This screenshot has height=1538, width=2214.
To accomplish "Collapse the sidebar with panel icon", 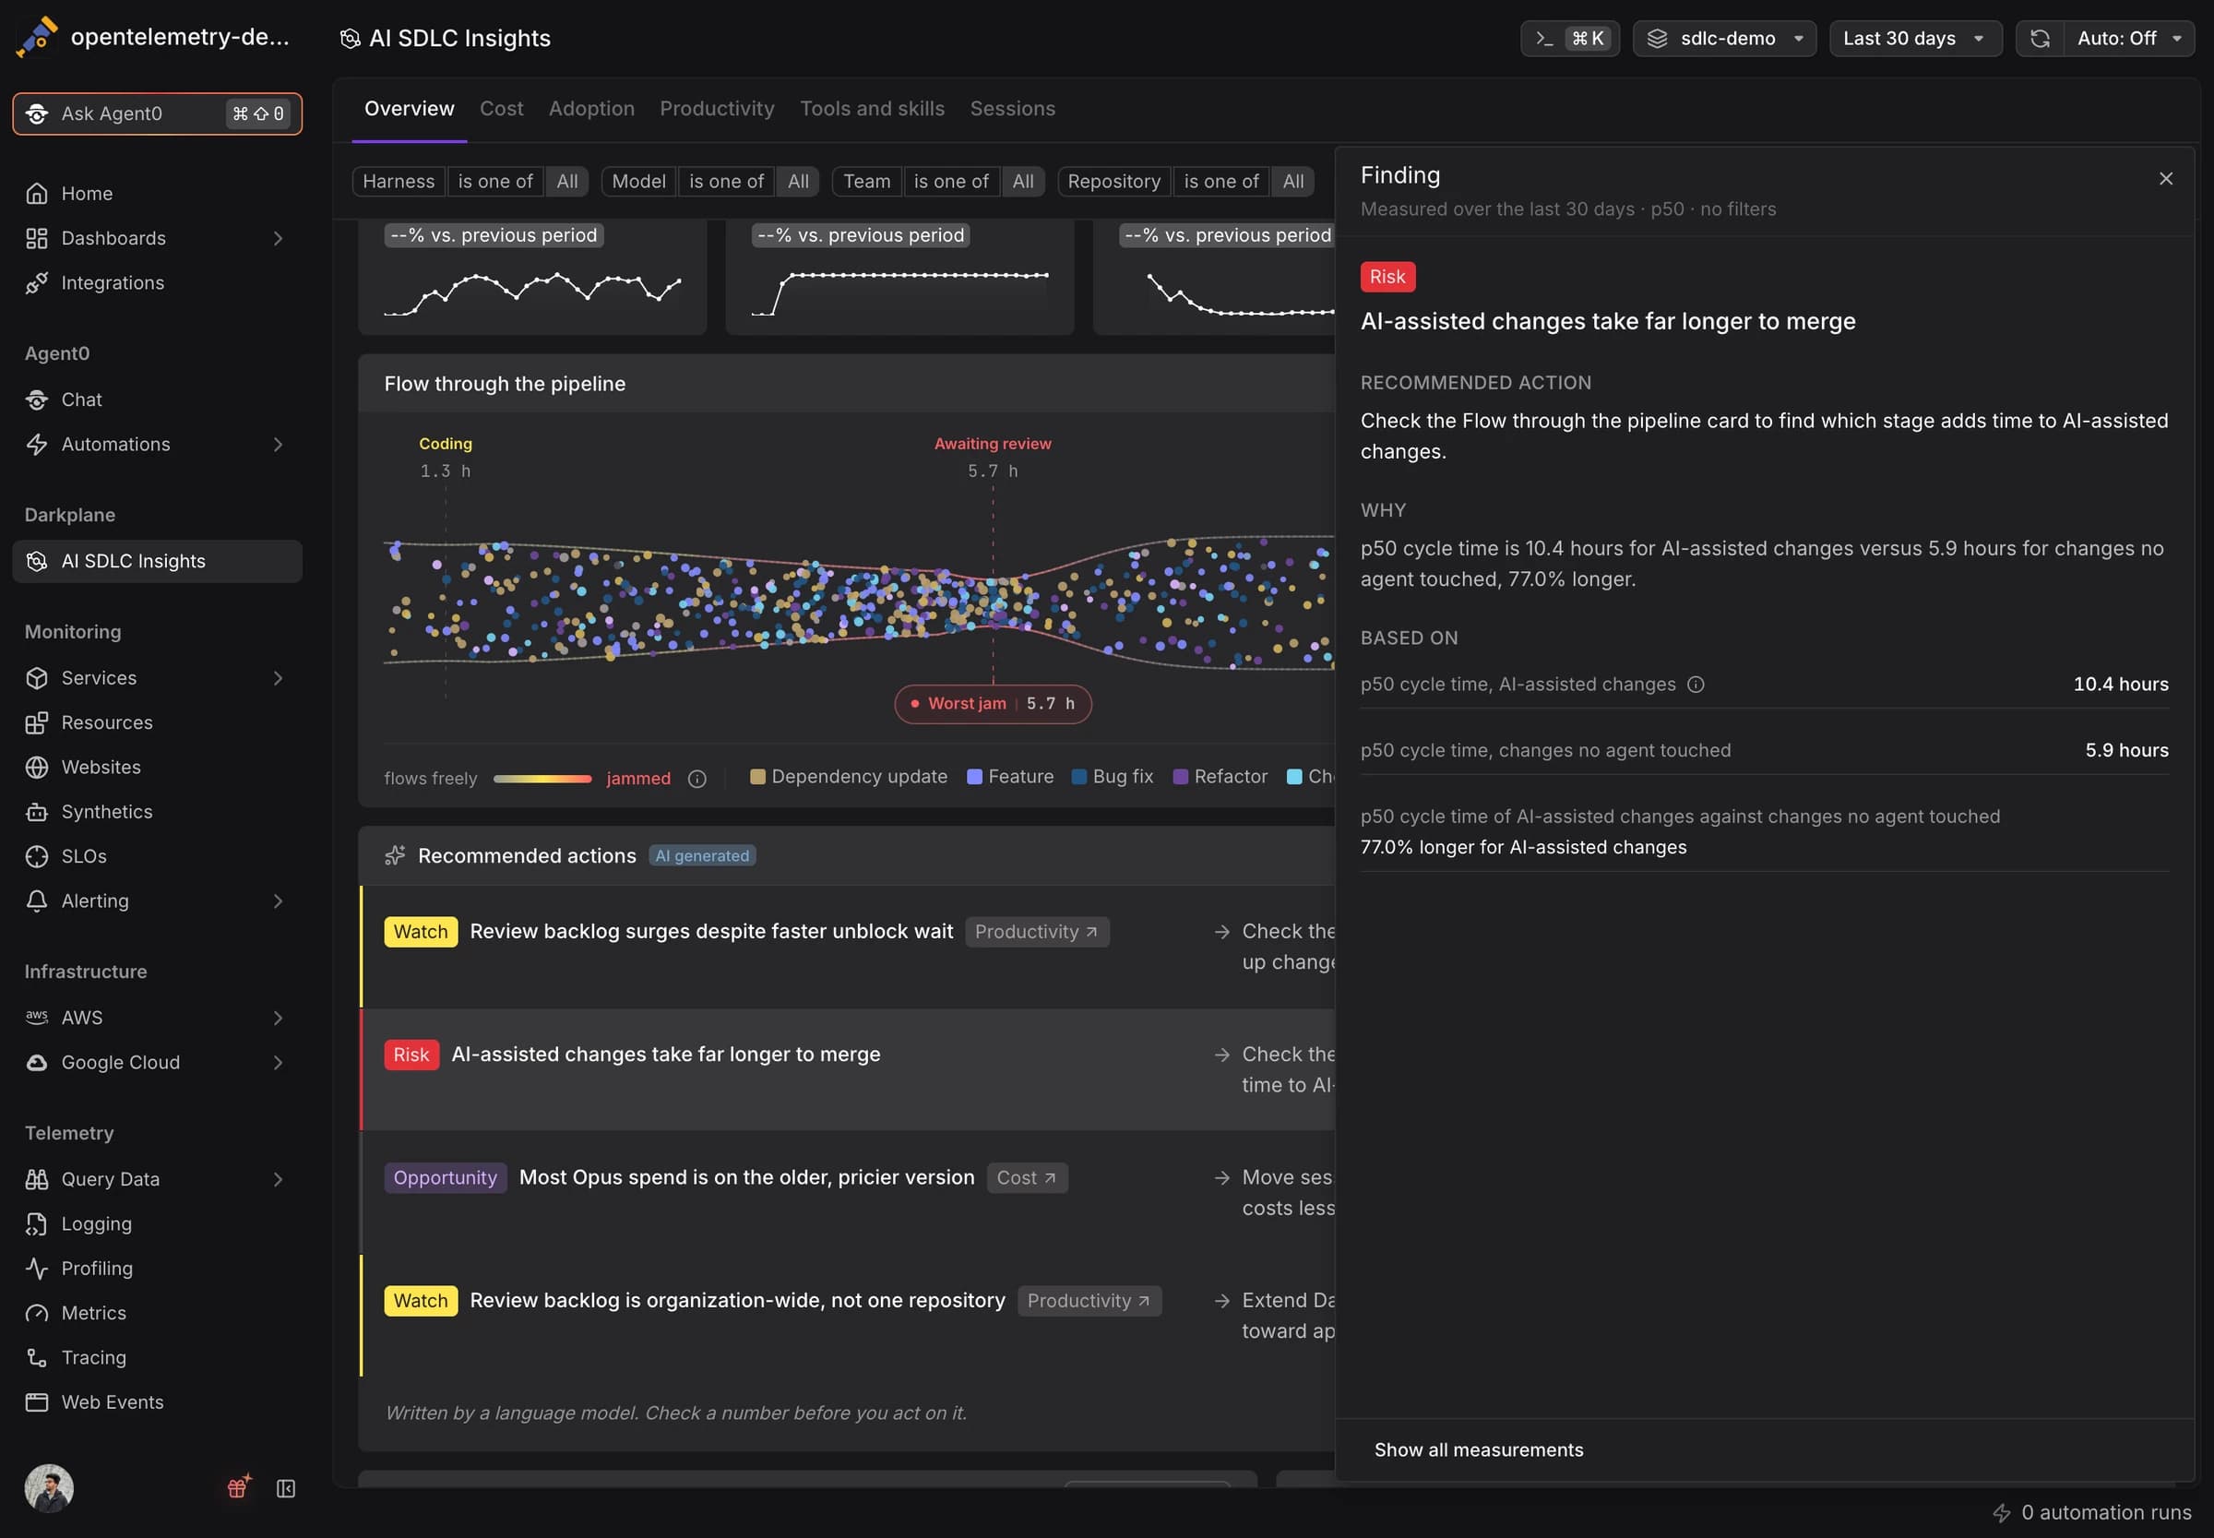I will (286, 1489).
